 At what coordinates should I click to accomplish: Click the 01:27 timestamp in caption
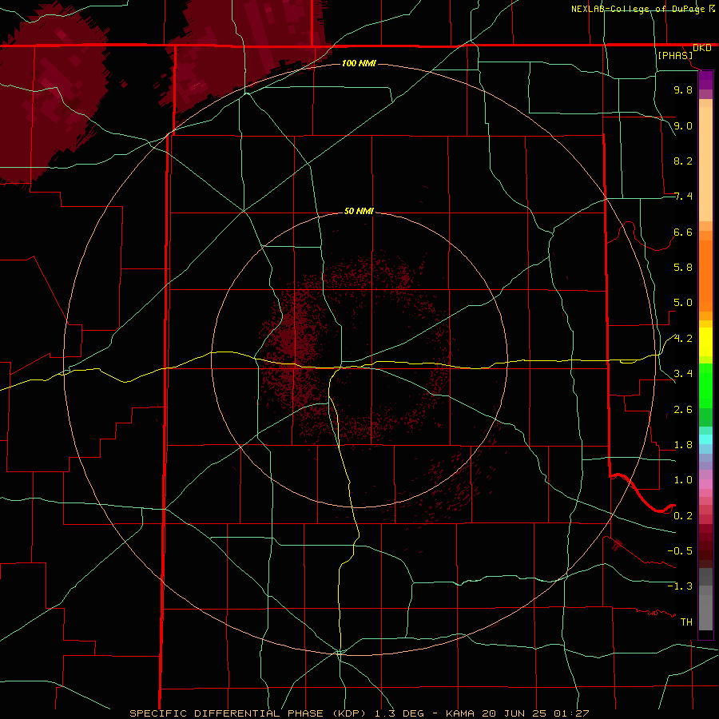[571, 713]
